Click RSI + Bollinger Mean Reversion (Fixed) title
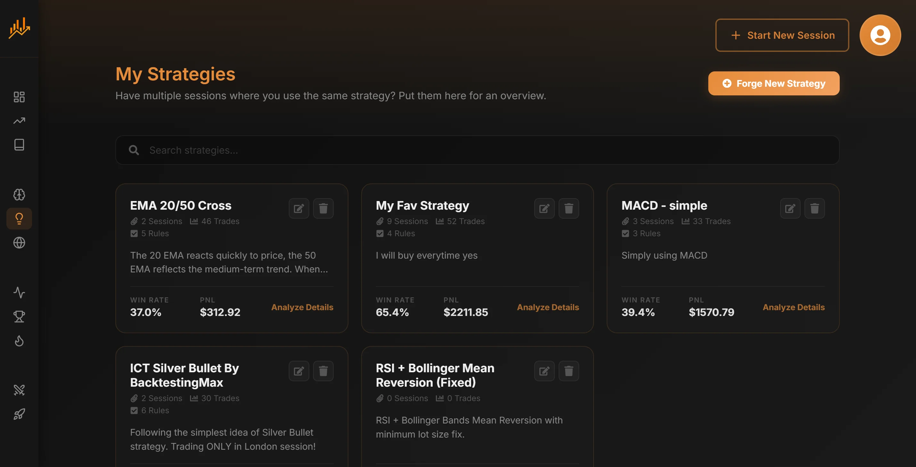 (x=435, y=375)
